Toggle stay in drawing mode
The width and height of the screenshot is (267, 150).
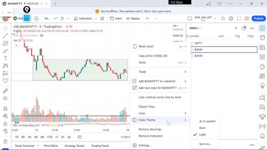(x=5, y=116)
